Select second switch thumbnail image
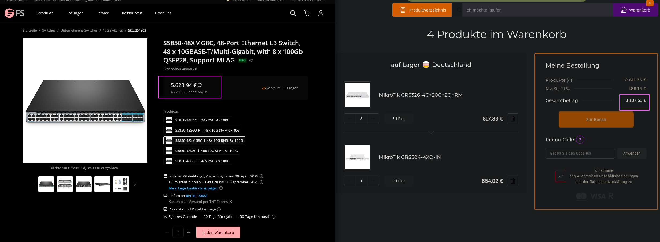Image resolution: width=660 pixels, height=242 pixels. (x=65, y=184)
